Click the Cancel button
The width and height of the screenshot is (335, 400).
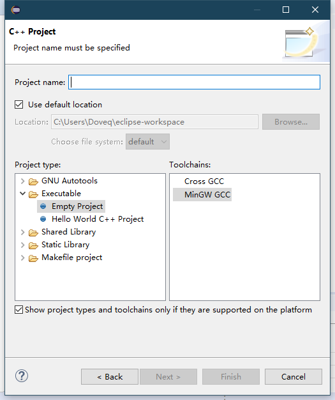(x=294, y=376)
